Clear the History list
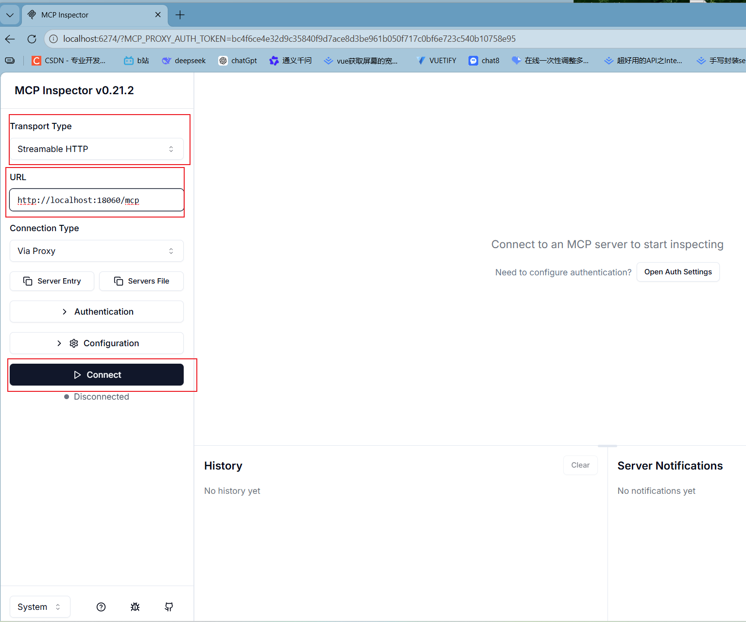 click(x=580, y=465)
